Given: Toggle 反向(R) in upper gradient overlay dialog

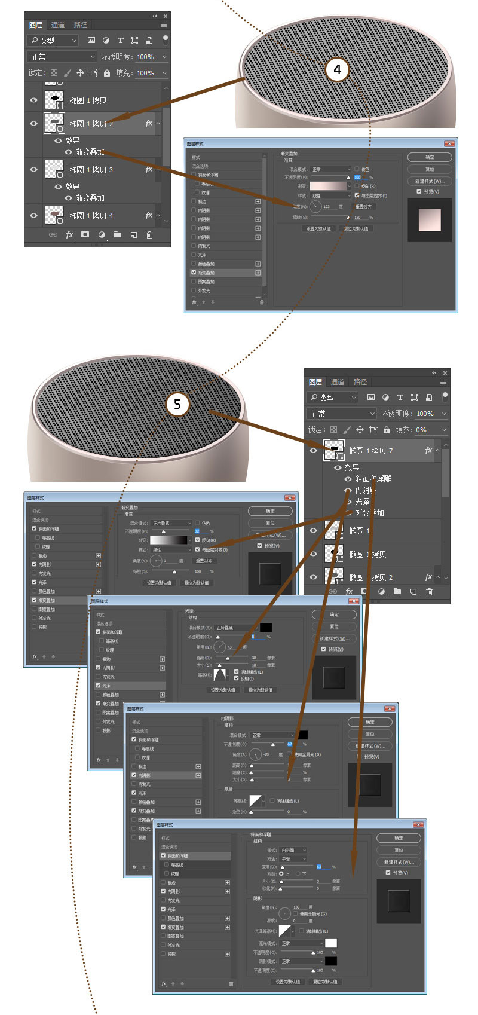Looking at the screenshot, I should (x=357, y=186).
